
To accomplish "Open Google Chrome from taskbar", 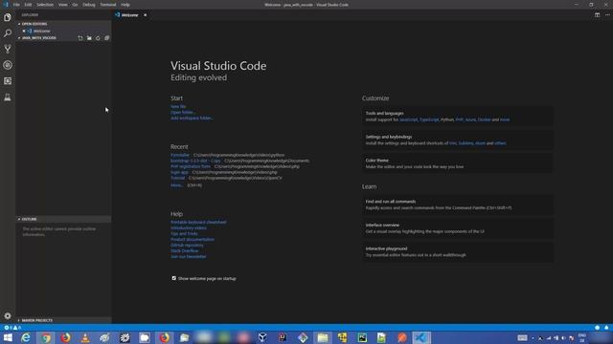I will pos(46,337).
